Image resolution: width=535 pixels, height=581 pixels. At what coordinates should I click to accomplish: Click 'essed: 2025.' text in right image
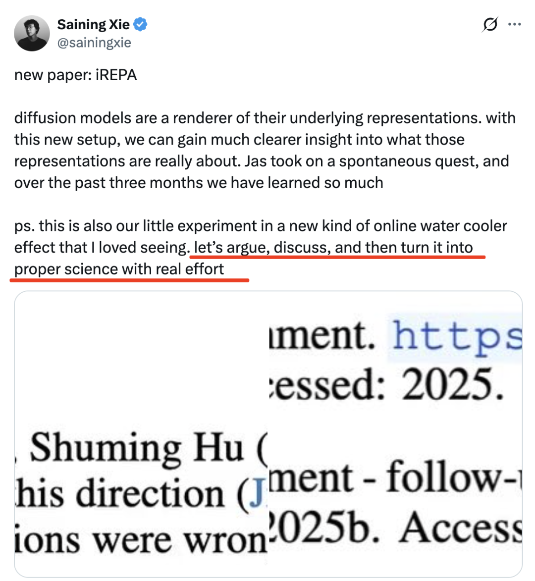386,385
